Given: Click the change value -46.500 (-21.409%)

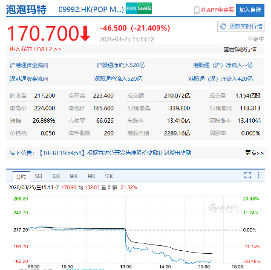Looking at the screenshot, I should 135,28.
